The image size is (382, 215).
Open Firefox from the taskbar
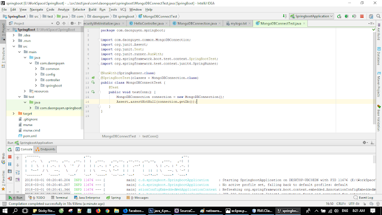tap(98, 211)
